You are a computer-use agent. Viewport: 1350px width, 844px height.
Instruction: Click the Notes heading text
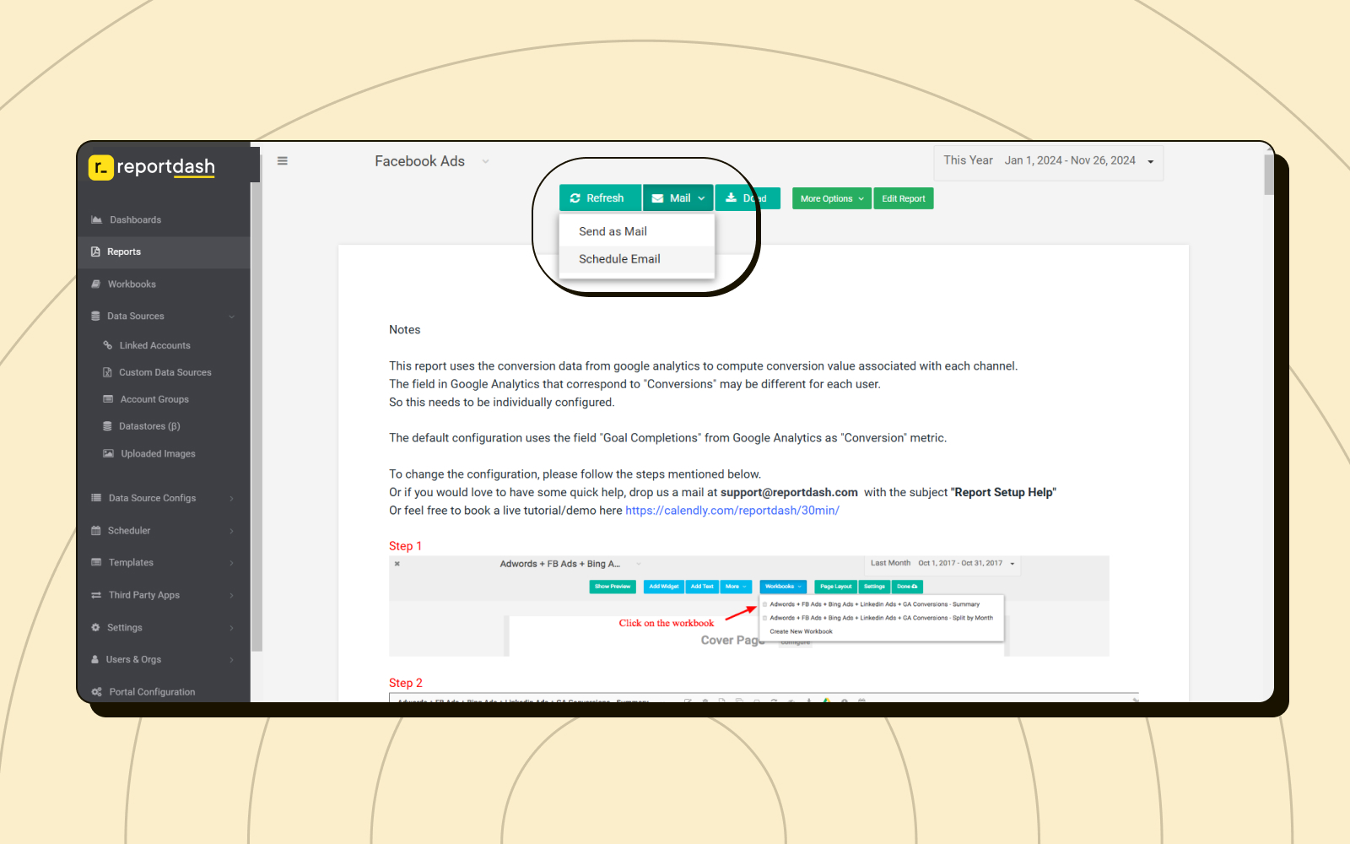[x=405, y=330]
